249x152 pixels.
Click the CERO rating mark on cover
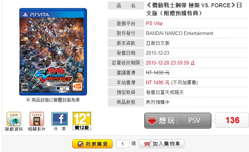pyautogui.click(x=25, y=87)
